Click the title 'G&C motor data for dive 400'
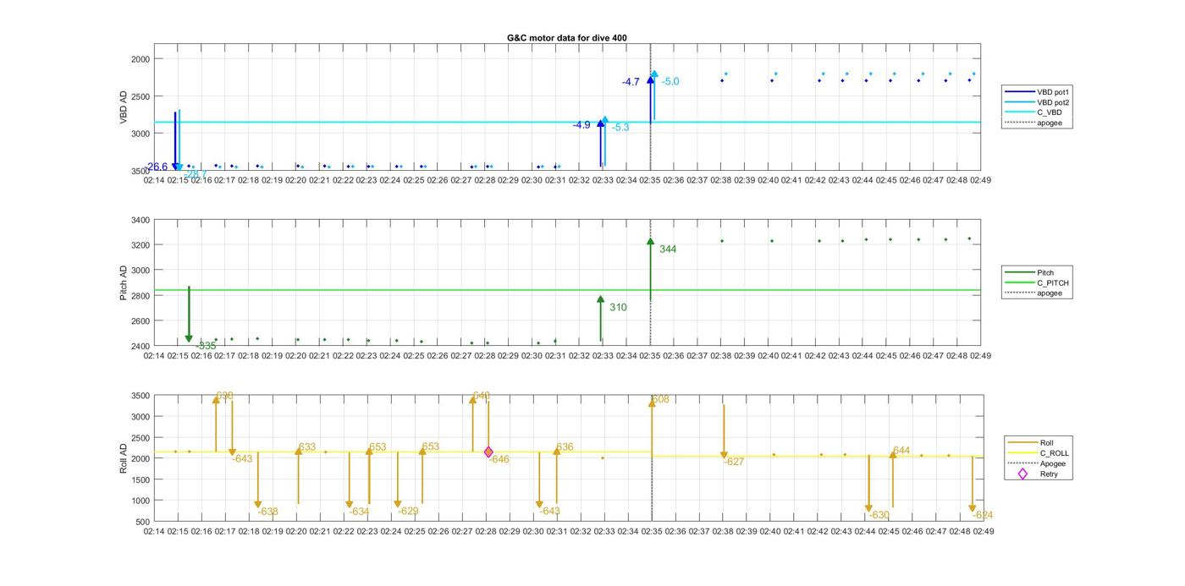1185x586 pixels. (567, 38)
